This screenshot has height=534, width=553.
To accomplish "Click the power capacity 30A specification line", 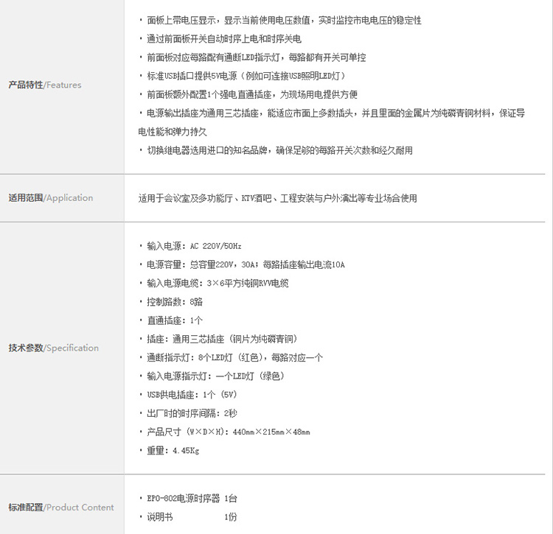I will point(242,264).
